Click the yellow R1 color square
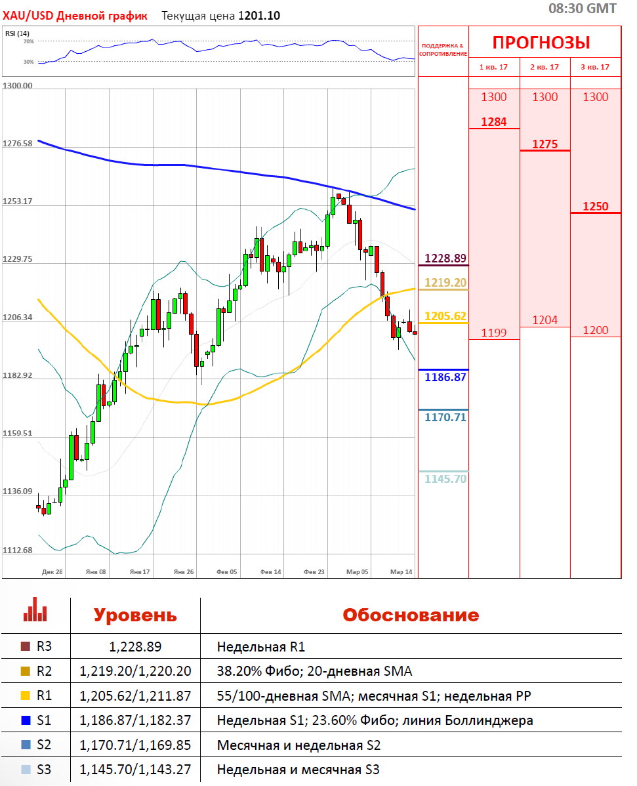 coord(26,695)
